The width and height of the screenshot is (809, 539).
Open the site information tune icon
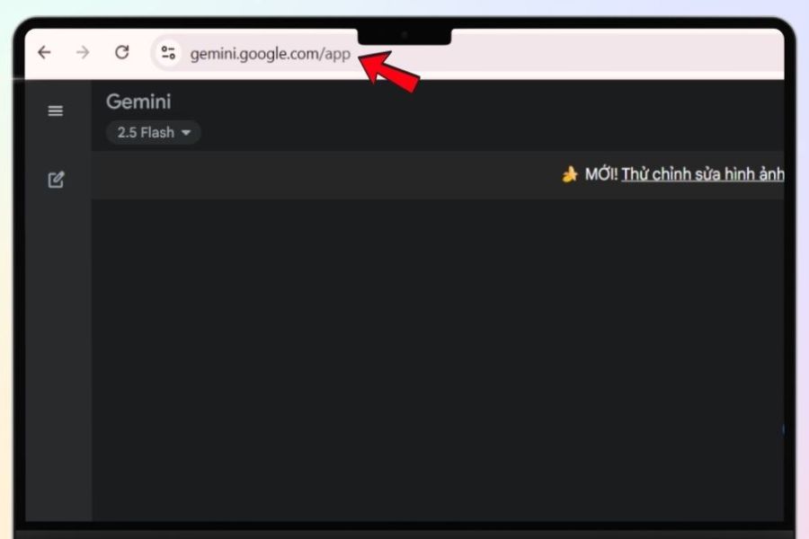pos(168,53)
